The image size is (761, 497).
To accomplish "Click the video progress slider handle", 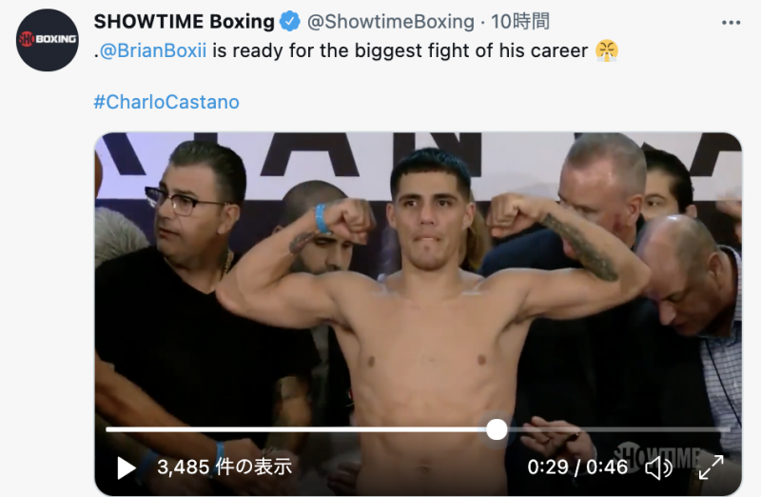I will click(x=497, y=430).
